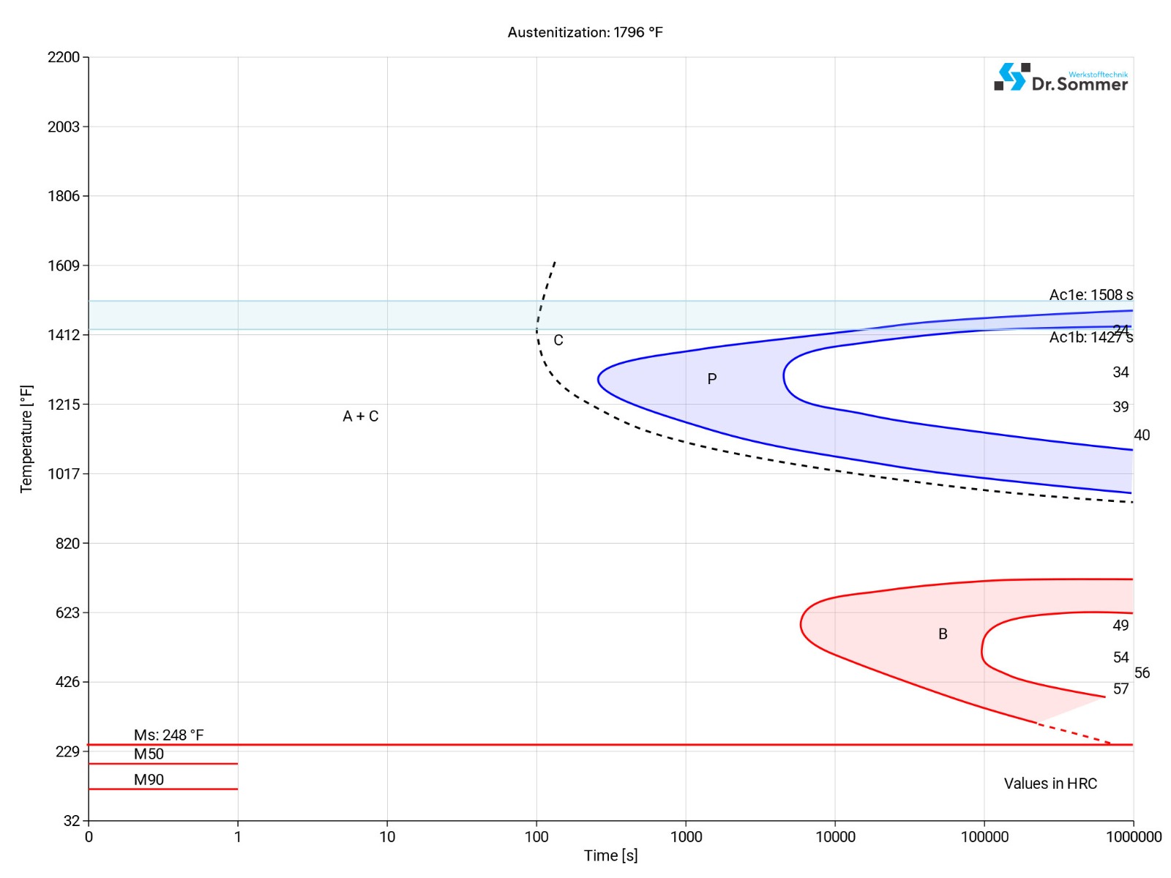
Task: Click the M90 line label
Action: coord(149,780)
